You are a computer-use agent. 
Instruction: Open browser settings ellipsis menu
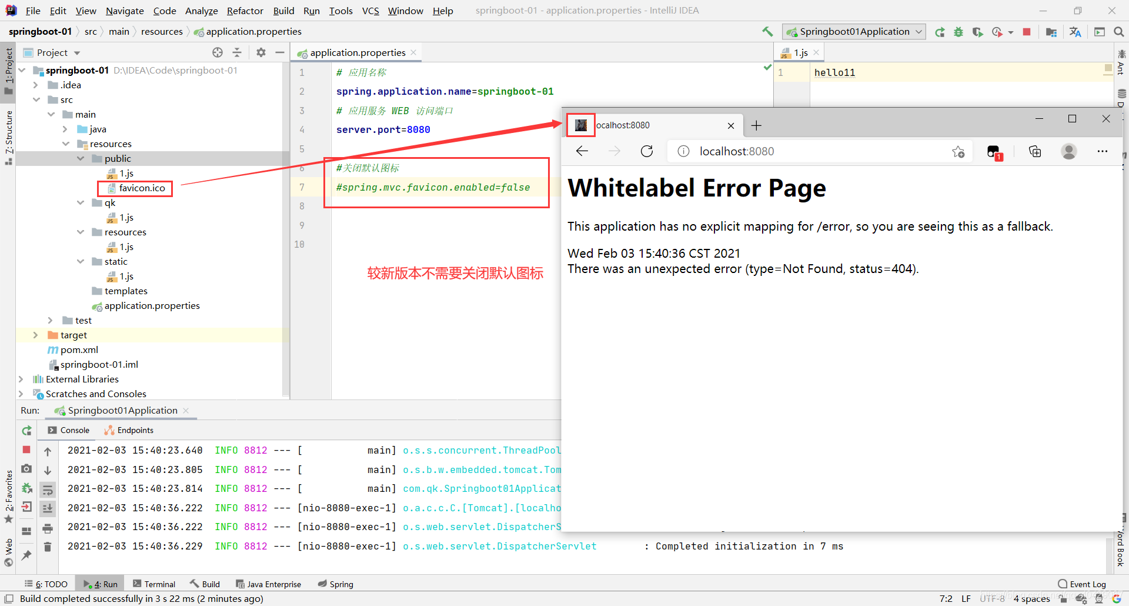click(x=1103, y=151)
